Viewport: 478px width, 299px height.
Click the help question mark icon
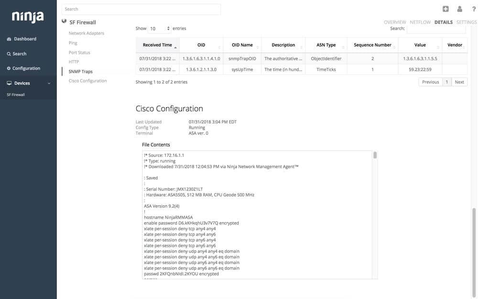473,8
